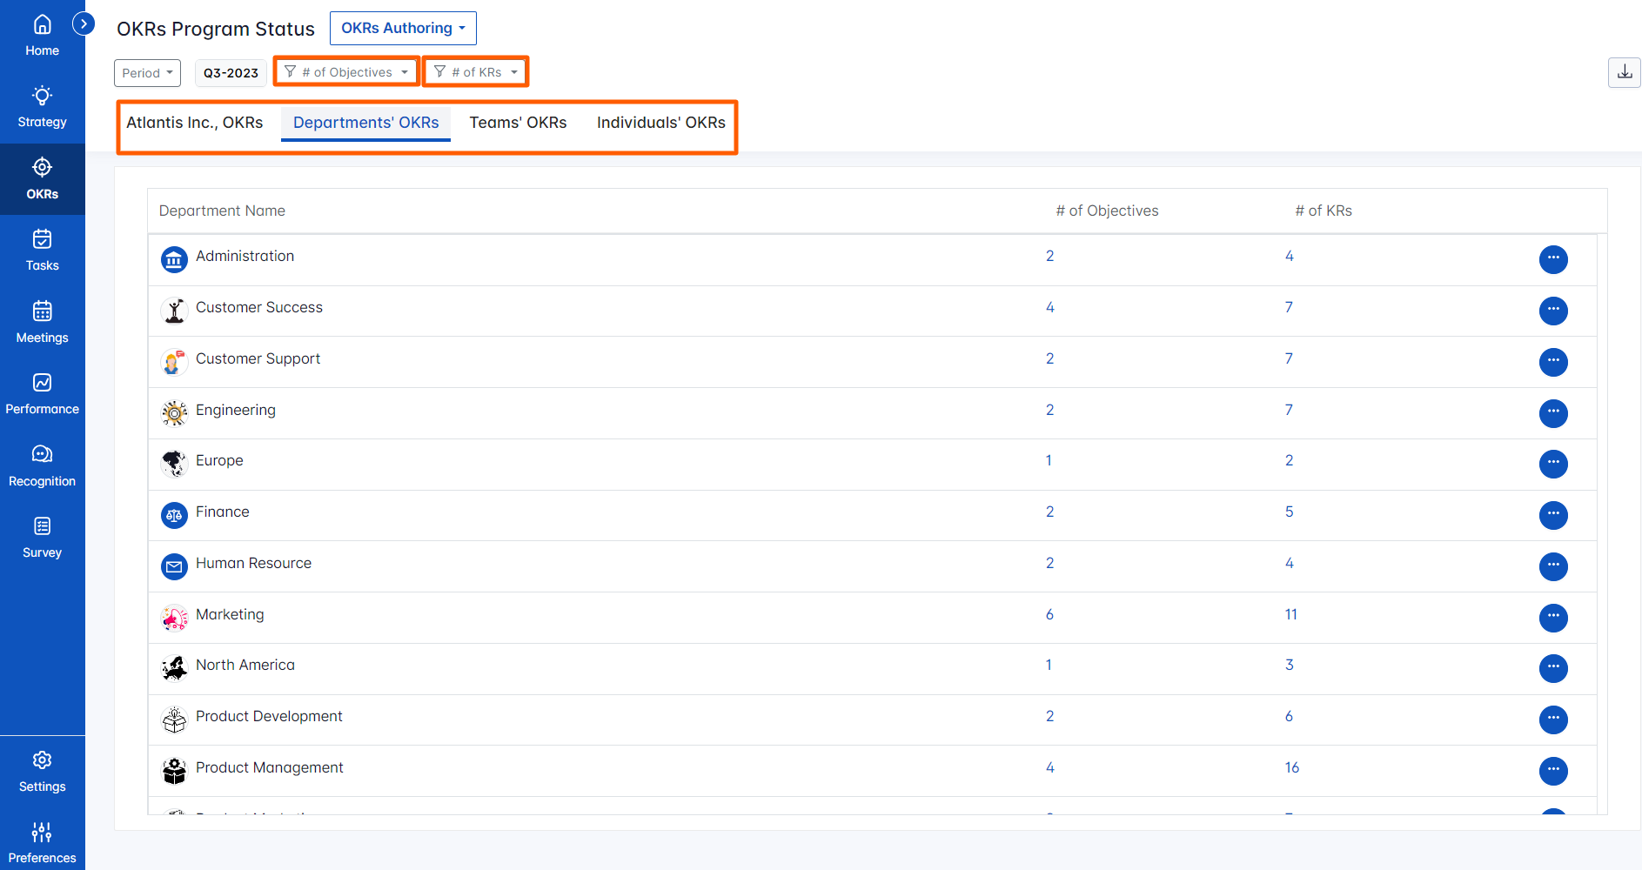
Task: Open the Survey section
Action: pos(42,538)
